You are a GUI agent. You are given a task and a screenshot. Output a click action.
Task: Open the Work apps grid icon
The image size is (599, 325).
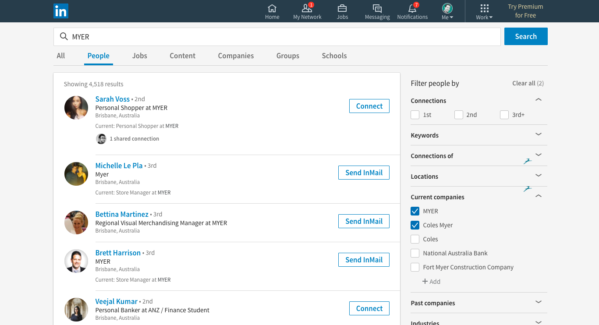[x=484, y=8]
